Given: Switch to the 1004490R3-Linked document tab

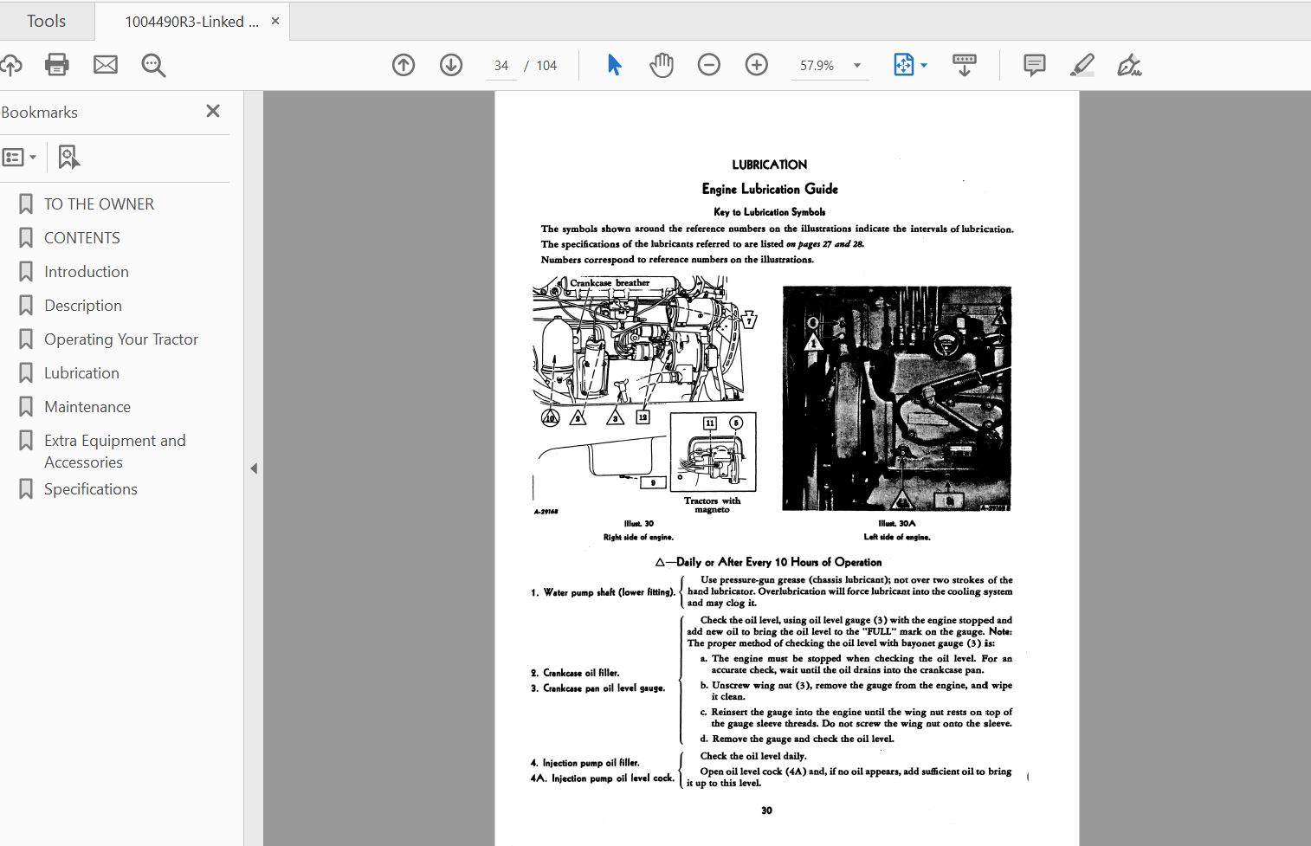Looking at the screenshot, I should 191,22.
